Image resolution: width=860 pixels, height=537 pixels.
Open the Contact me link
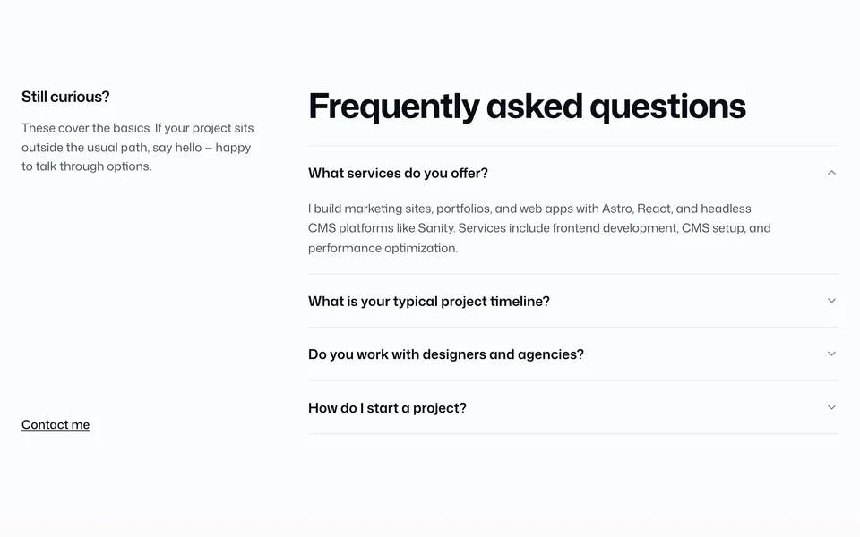pyautogui.click(x=56, y=424)
